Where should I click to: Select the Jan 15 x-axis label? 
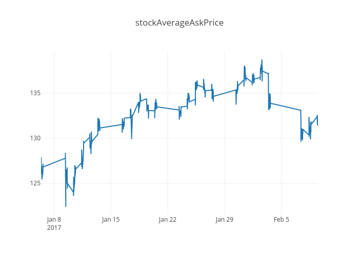tap(111, 220)
